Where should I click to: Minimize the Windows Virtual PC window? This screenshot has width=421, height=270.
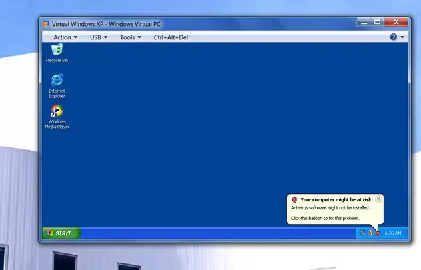tap(364, 23)
